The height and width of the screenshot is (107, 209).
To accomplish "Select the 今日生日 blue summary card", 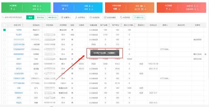I will 78,7.
